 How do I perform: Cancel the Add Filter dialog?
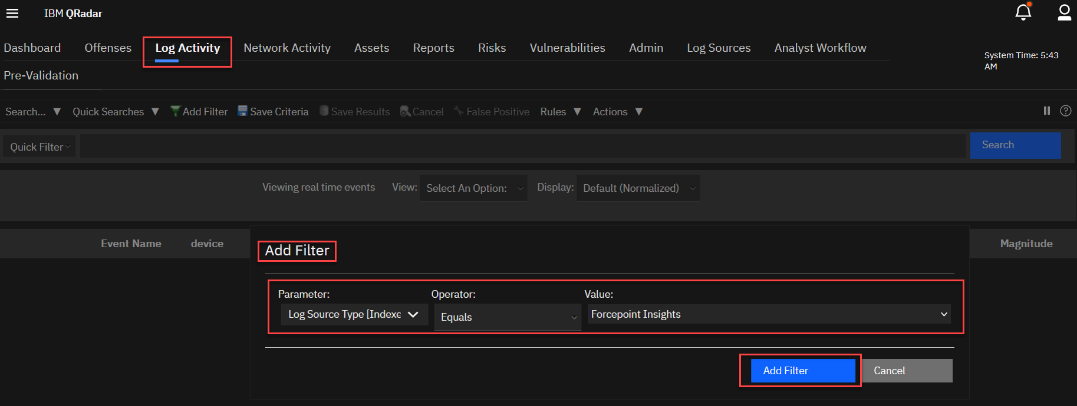[x=907, y=371]
